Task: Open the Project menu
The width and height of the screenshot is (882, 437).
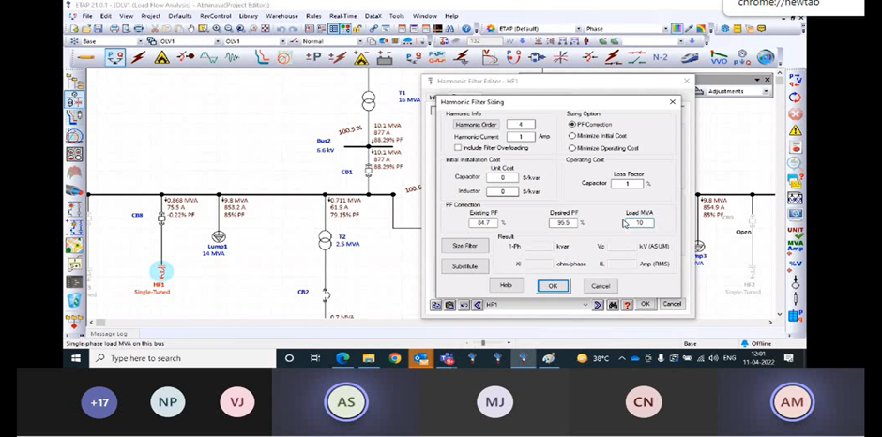Action: coord(151,16)
